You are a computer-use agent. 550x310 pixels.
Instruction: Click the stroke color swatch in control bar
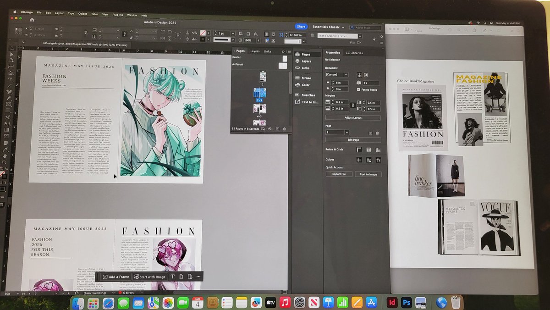203,39
